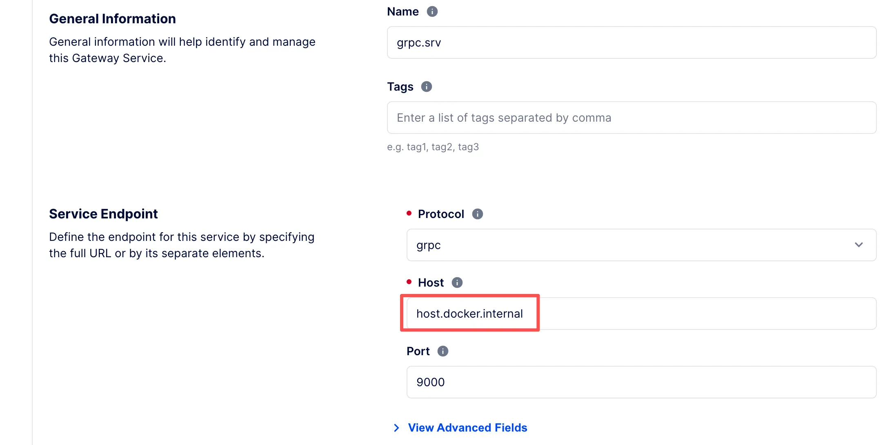Viewport: 885px width, 445px height.
Task: Click the Service Endpoint section heading
Action: pyautogui.click(x=103, y=214)
